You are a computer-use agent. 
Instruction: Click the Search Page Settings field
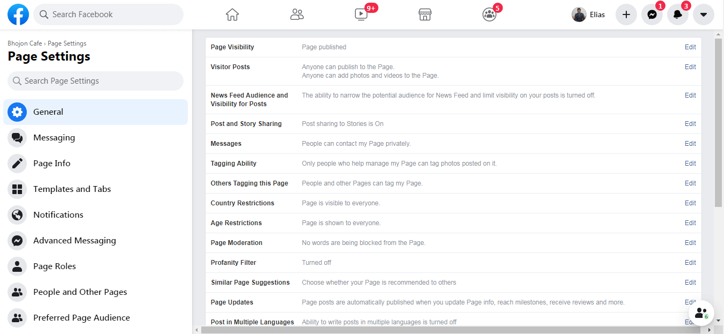pos(96,81)
